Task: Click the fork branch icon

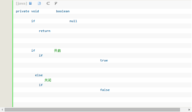Action: (x=56, y=3)
